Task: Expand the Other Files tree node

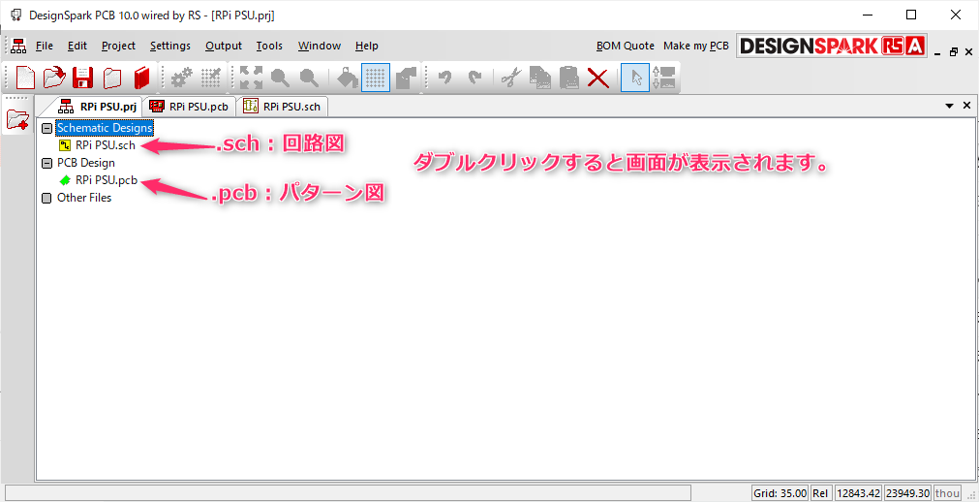Action: click(46, 198)
